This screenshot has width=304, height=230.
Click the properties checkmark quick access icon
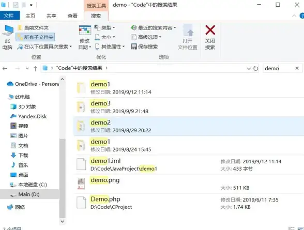click(x=16, y=5)
